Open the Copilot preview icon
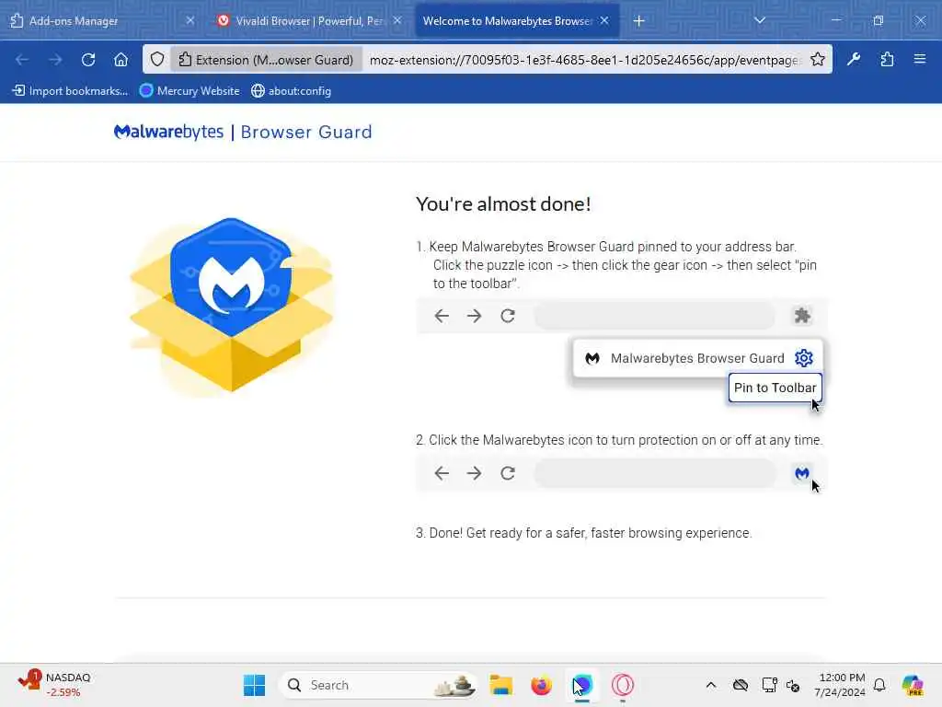This screenshot has height=707, width=942. [x=913, y=685]
